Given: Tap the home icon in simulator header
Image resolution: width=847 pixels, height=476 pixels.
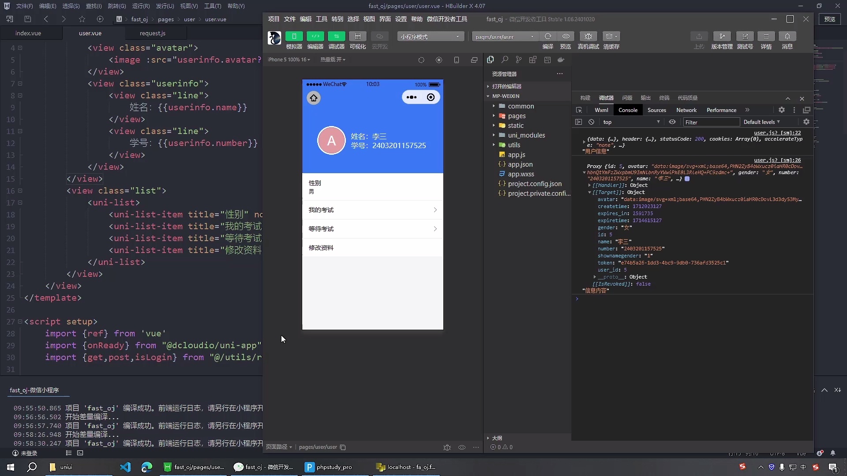Looking at the screenshot, I should pos(314,98).
